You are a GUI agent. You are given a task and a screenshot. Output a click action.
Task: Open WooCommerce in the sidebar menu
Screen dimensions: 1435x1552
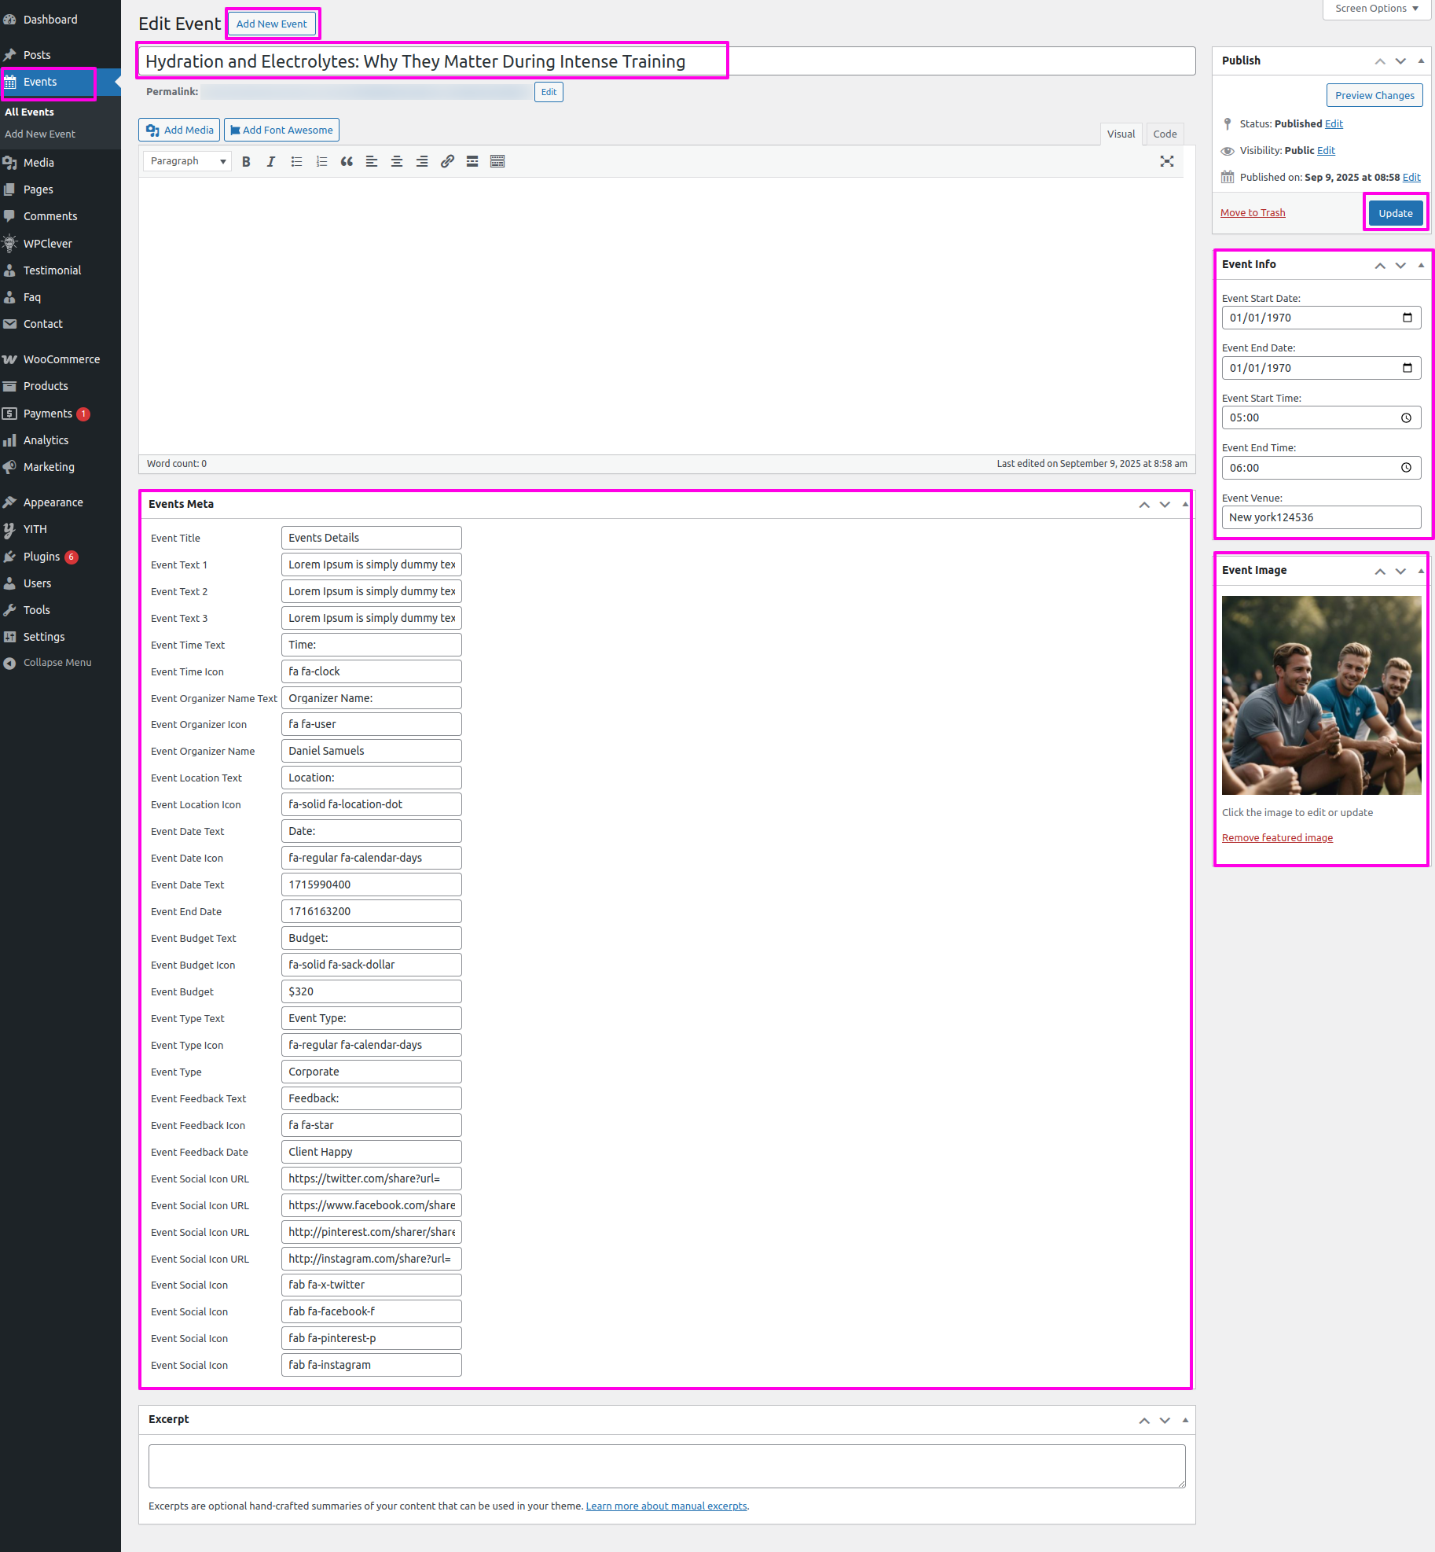pos(61,359)
